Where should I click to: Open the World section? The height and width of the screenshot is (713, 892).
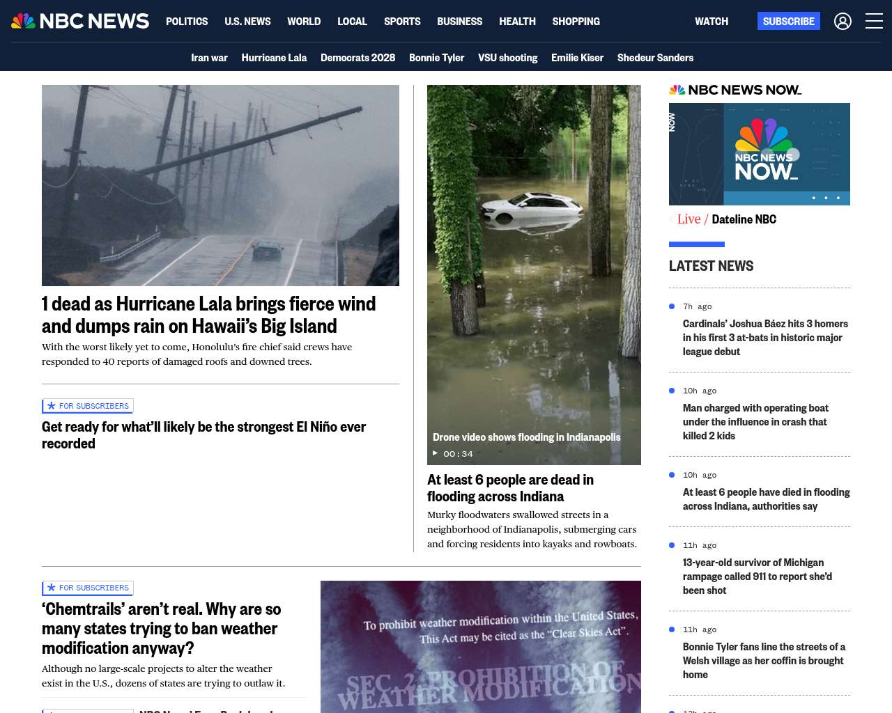304,22
